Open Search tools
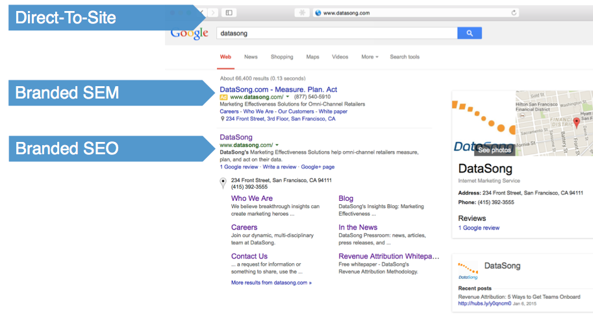 coord(405,57)
